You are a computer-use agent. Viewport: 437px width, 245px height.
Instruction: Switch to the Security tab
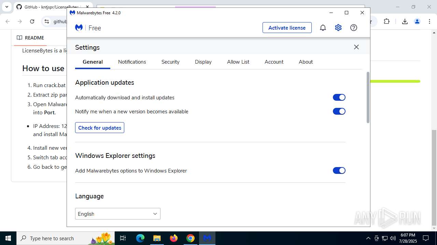click(x=170, y=62)
